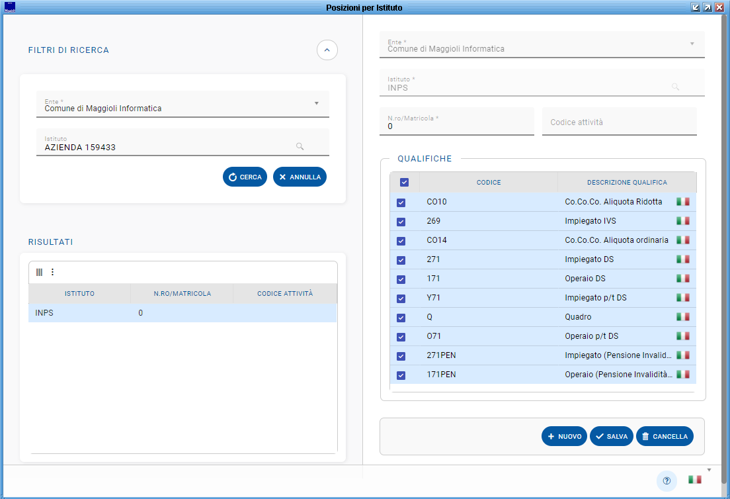Sort results by N.ro/Matricola column header
The width and height of the screenshot is (730, 499).
click(x=182, y=294)
